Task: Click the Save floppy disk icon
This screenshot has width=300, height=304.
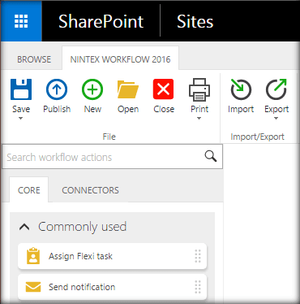Action: pos(21,89)
